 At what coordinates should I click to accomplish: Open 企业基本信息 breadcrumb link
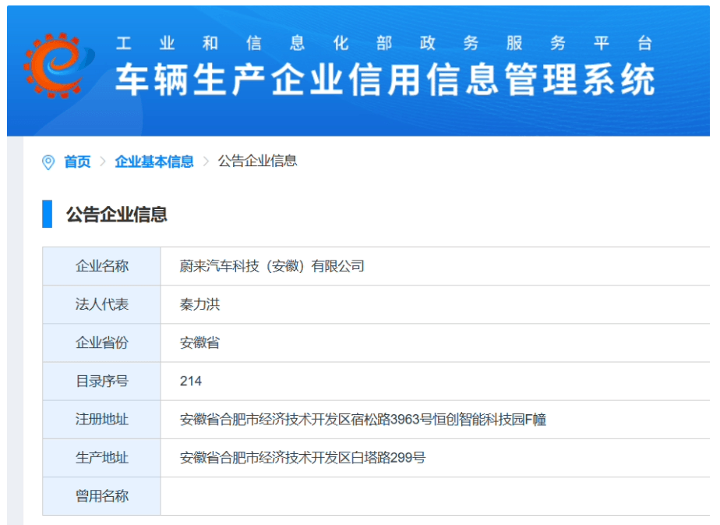(x=154, y=161)
